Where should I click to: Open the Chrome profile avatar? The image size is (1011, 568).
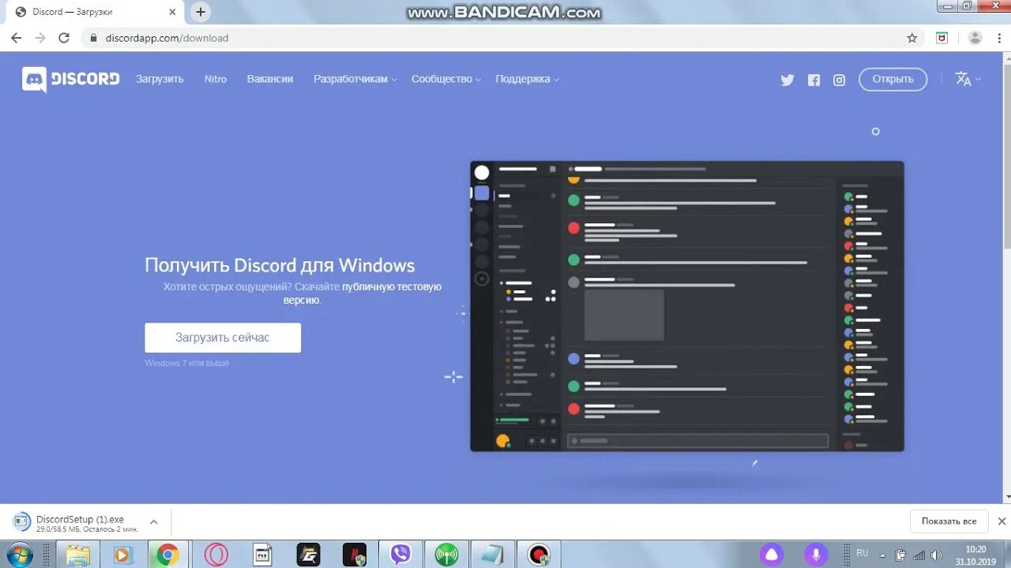pos(975,38)
